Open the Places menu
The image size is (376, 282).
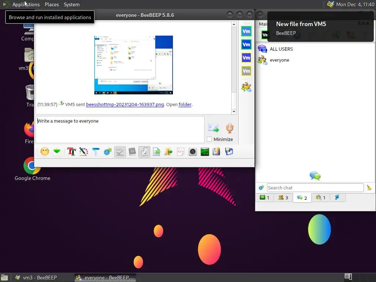pyautogui.click(x=52, y=4)
